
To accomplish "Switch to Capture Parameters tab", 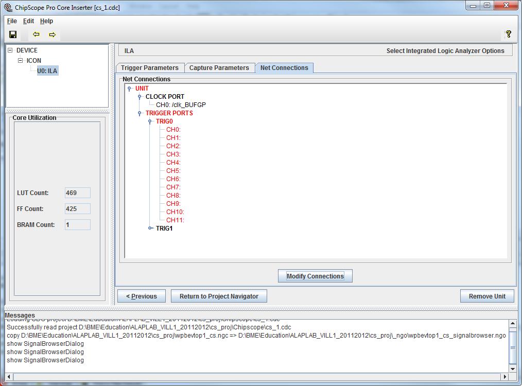I will coord(219,68).
